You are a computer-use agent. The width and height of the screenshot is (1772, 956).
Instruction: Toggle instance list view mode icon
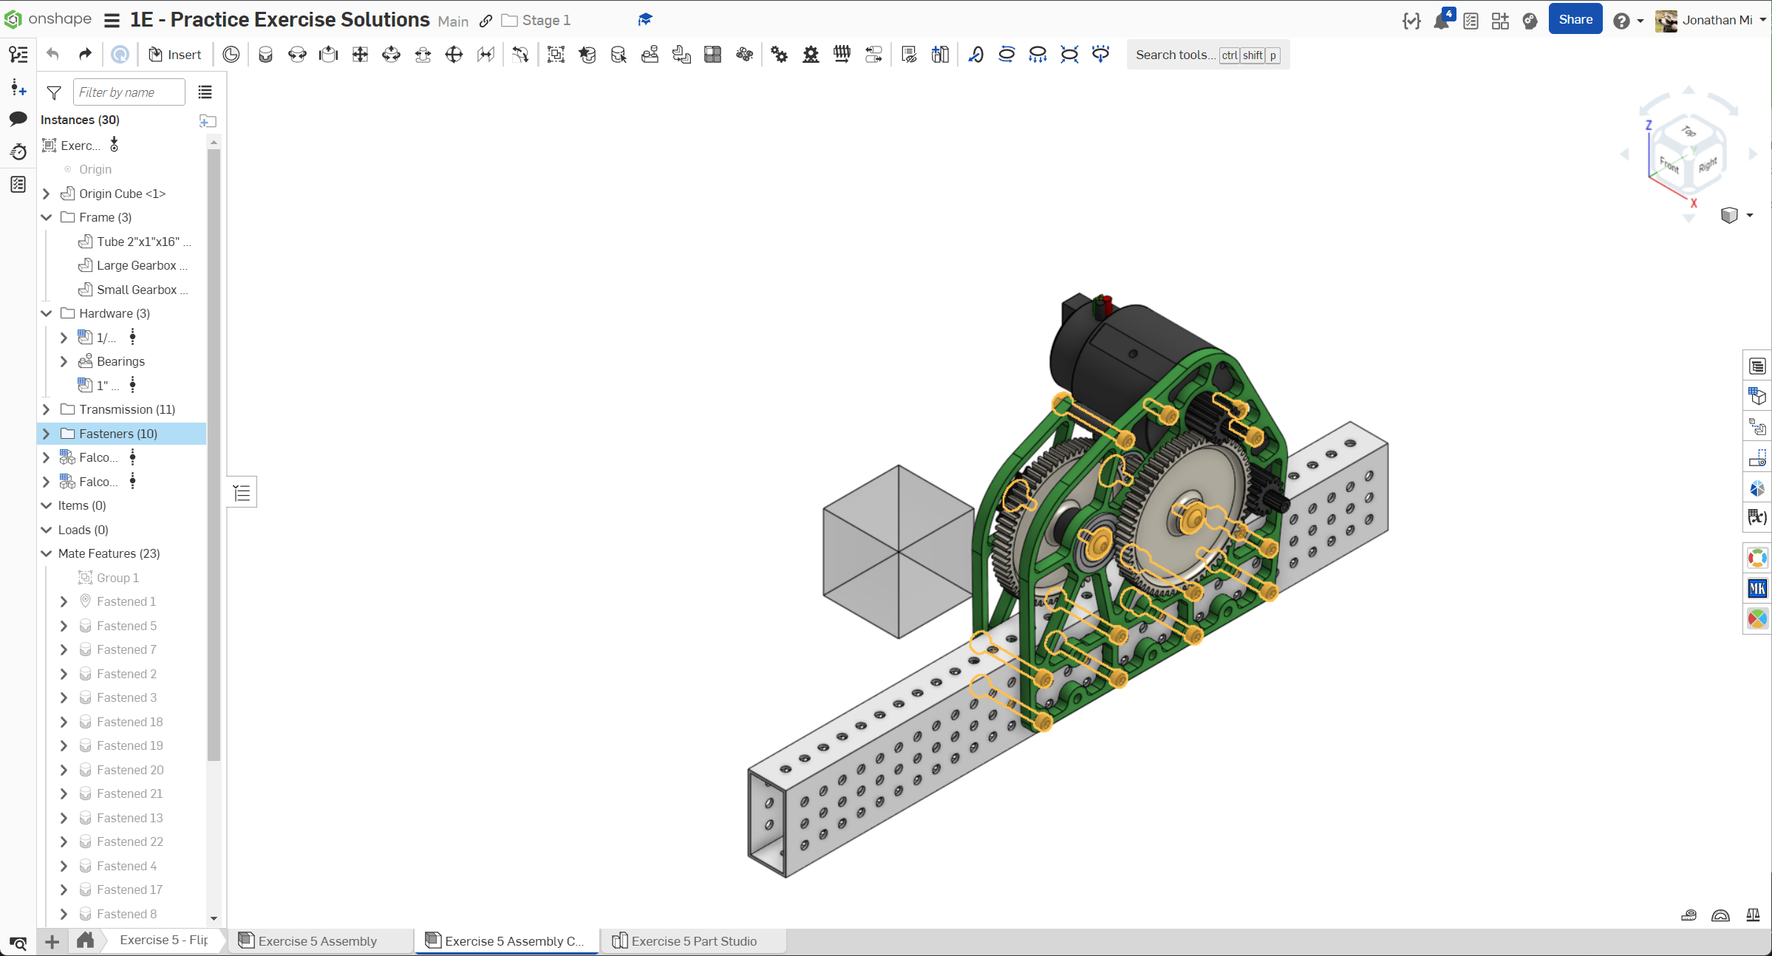tap(205, 92)
